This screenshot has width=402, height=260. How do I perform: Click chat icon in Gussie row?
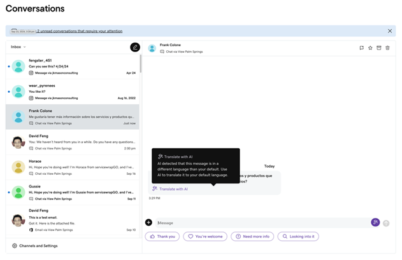click(x=31, y=199)
